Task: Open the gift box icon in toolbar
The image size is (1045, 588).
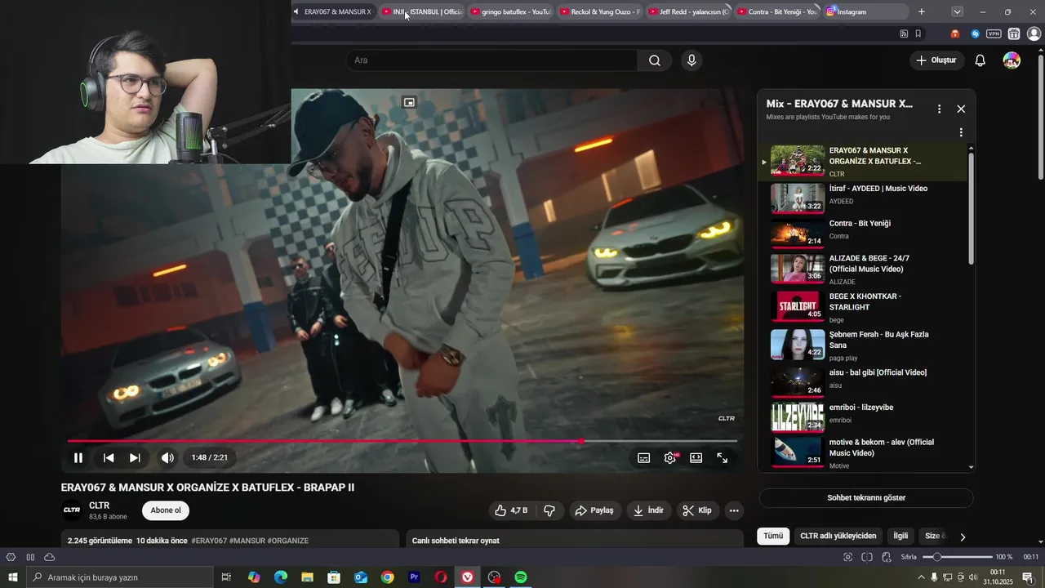Action: 1014,34
